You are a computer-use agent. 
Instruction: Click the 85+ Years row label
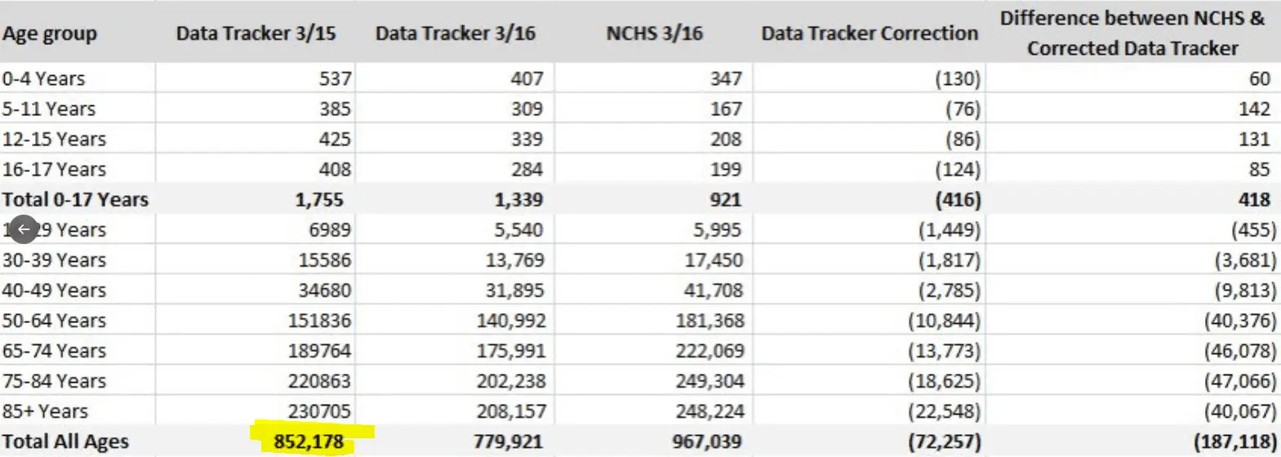coord(45,410)
